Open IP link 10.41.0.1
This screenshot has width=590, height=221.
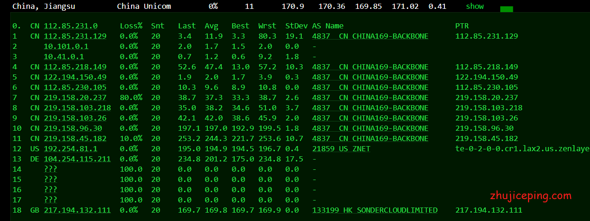pyautogui.click(x=64, y=57)
